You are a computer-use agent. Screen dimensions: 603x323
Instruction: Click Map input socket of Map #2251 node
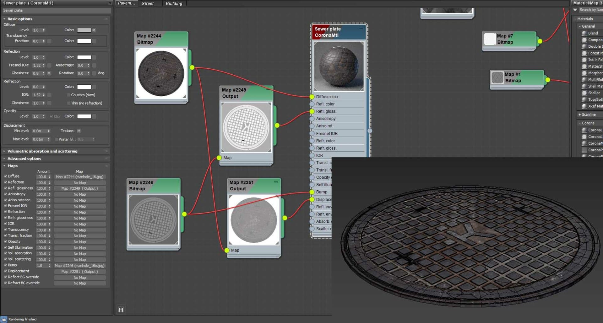tap(227, 250)
